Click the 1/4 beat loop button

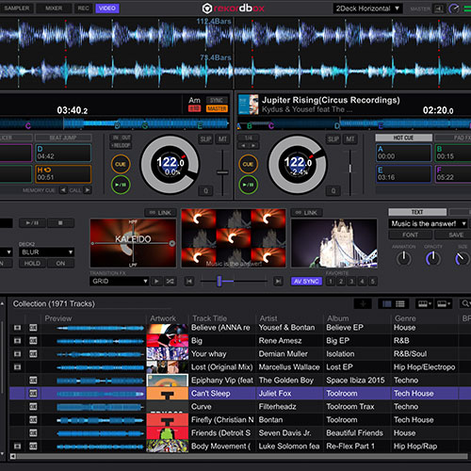pyautogui.click(x=249, y=138)
